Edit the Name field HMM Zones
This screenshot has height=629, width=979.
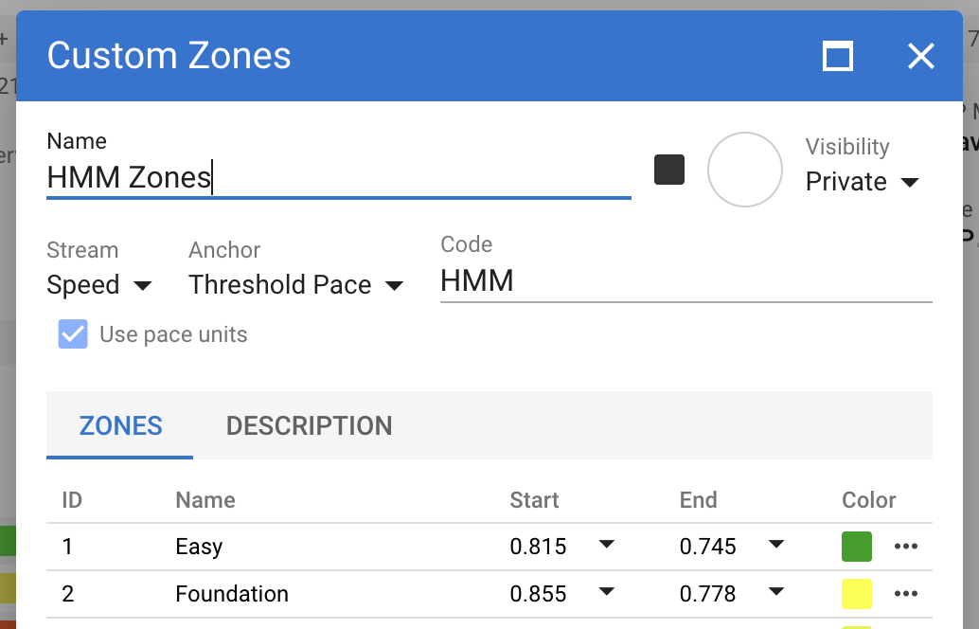point(338,177)
